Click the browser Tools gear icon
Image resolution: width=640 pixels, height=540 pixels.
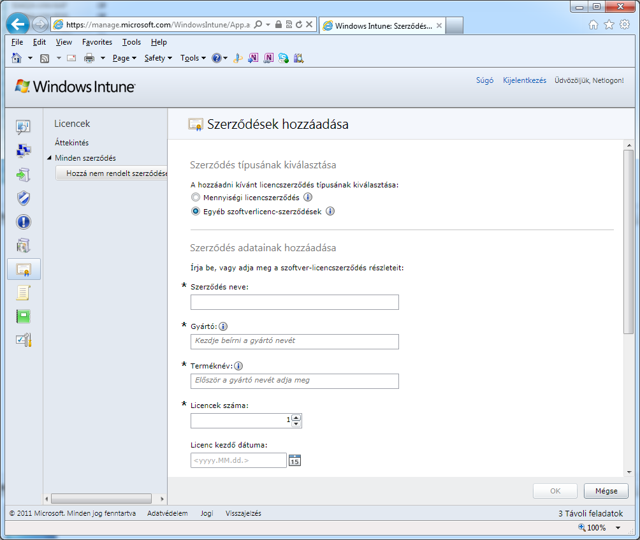tap(625, 24)
